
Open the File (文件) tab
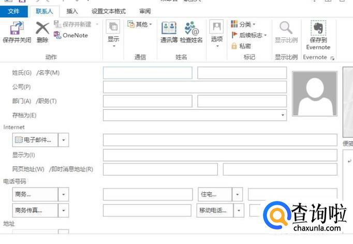14,11
